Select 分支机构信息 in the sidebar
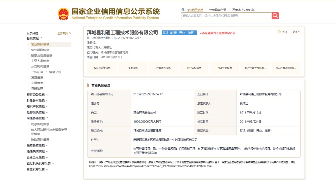This screenshot has width=336, height=187. click(x=40, y=66)
